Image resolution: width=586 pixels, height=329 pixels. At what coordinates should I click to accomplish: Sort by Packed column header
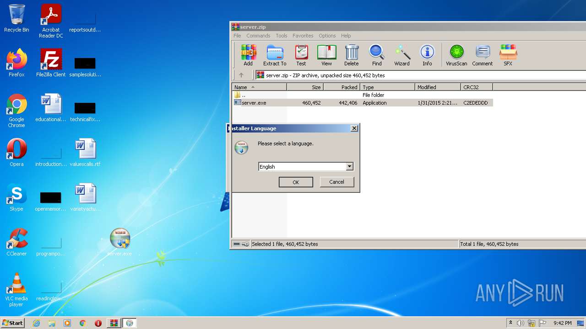(342, 87)
